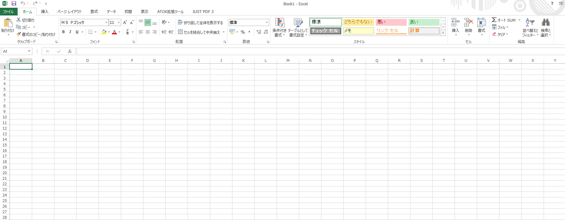Select メモ cell style
Viewport: 565px width, 220px height.
click(359, 31)
